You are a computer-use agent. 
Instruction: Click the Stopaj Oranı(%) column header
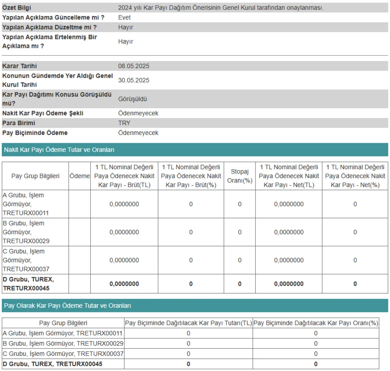click(x=239, y=176)
